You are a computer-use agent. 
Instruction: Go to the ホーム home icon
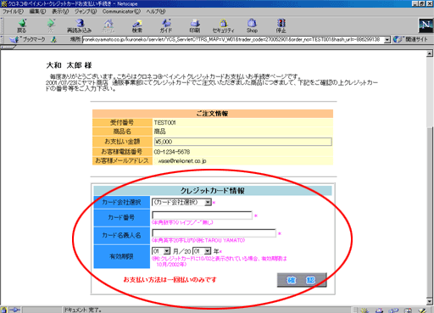point(108,25)
